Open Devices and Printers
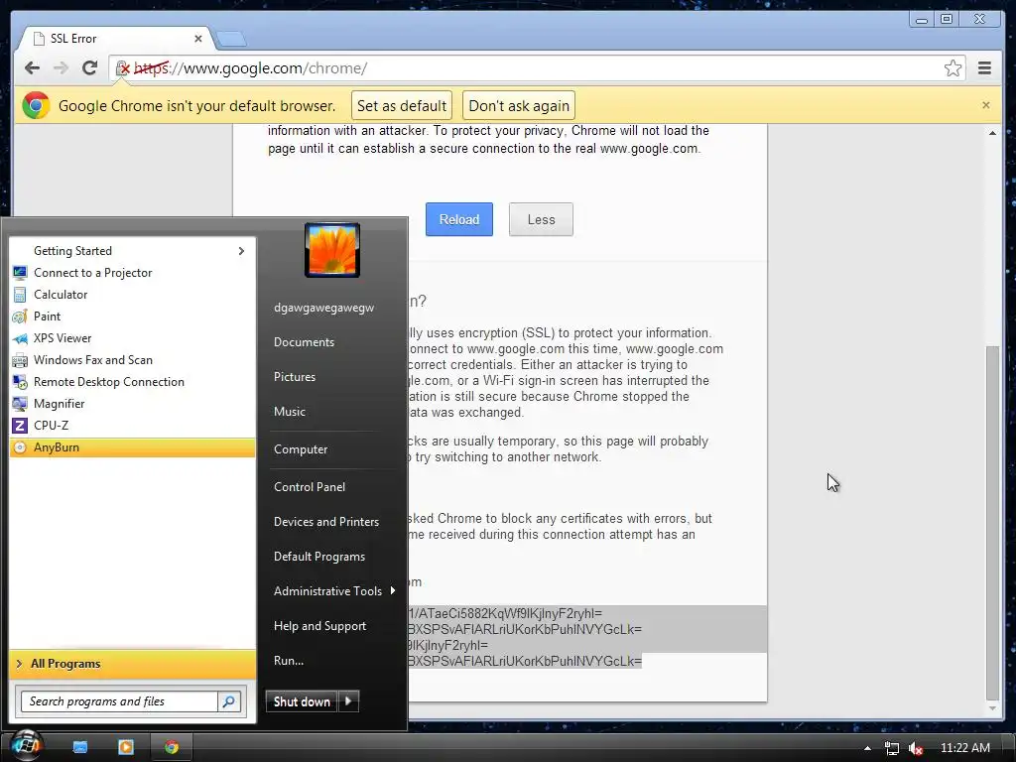 point(325,522)
